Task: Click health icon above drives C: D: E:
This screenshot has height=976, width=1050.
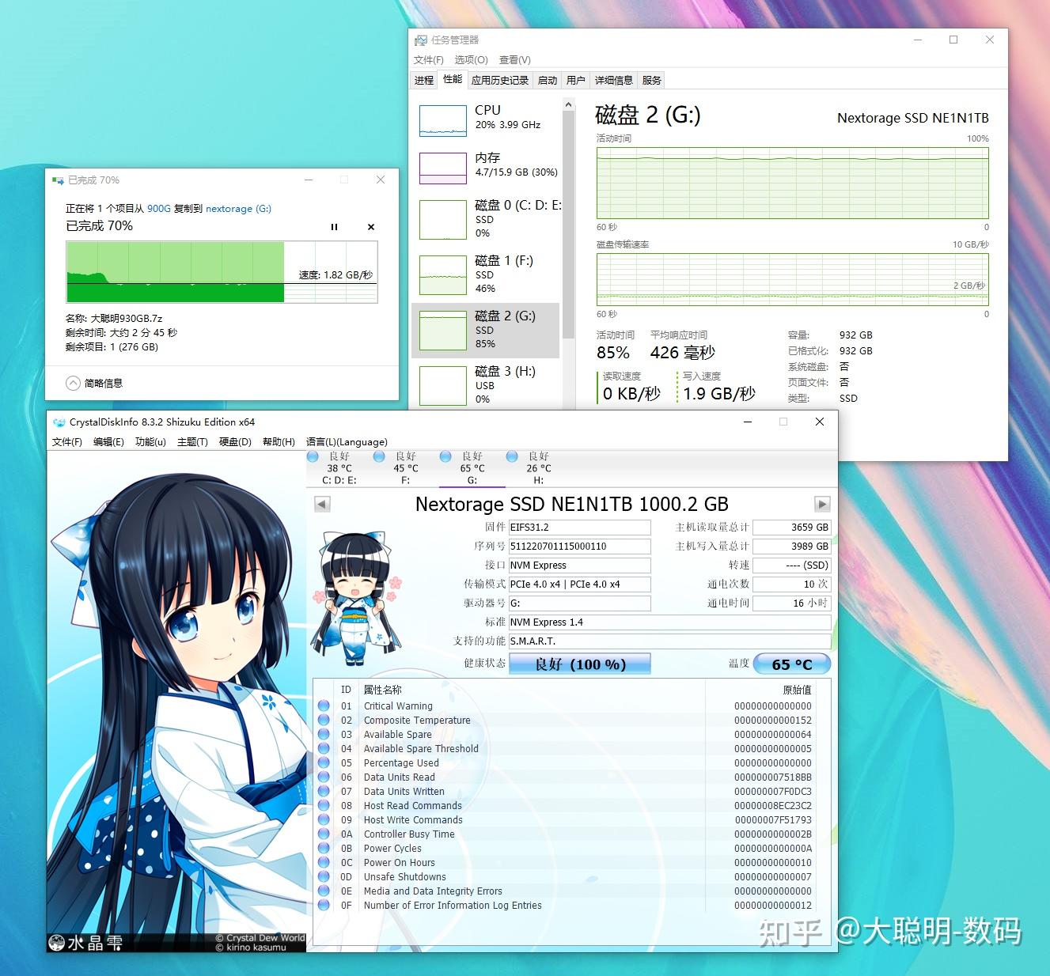Action: pos(312,457)
